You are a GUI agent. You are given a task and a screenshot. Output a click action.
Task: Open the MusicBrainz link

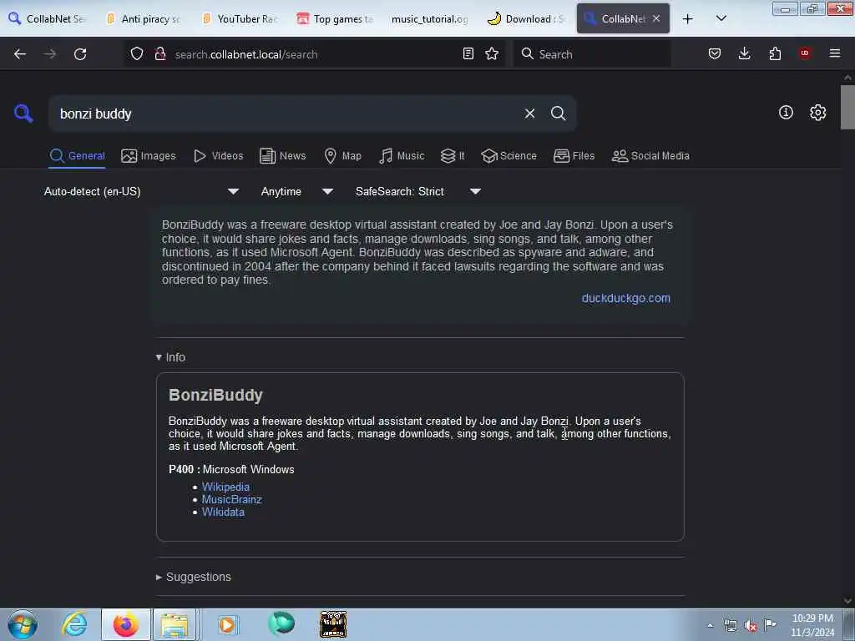232,499
